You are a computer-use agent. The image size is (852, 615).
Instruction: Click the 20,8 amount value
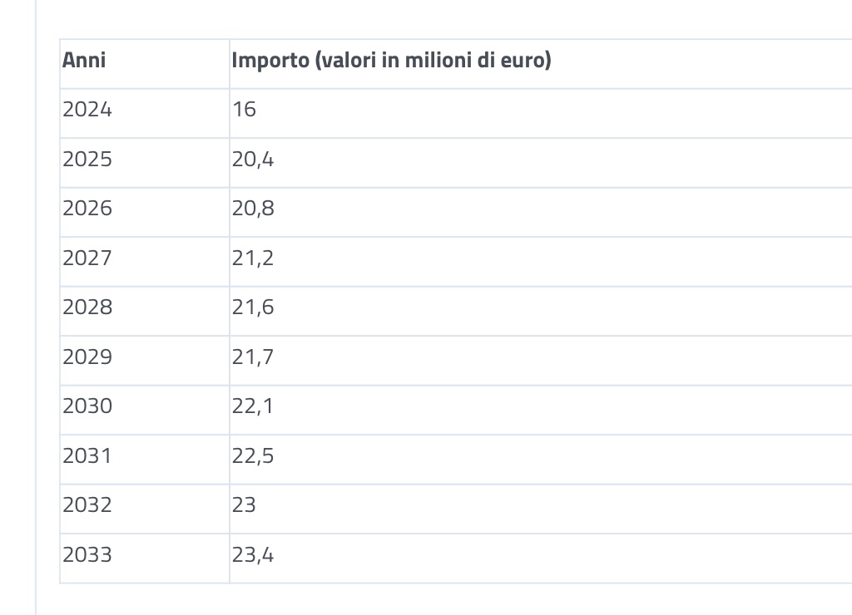(253, 209)
